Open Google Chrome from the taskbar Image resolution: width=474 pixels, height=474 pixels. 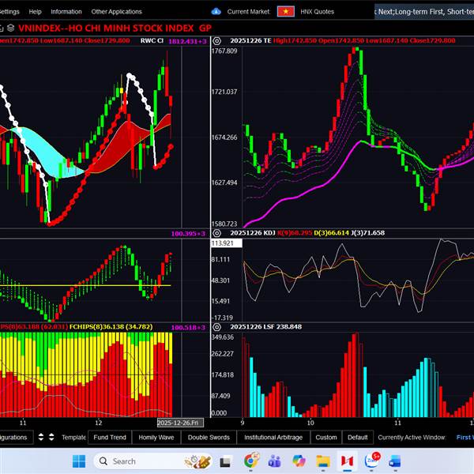(251, 461)
